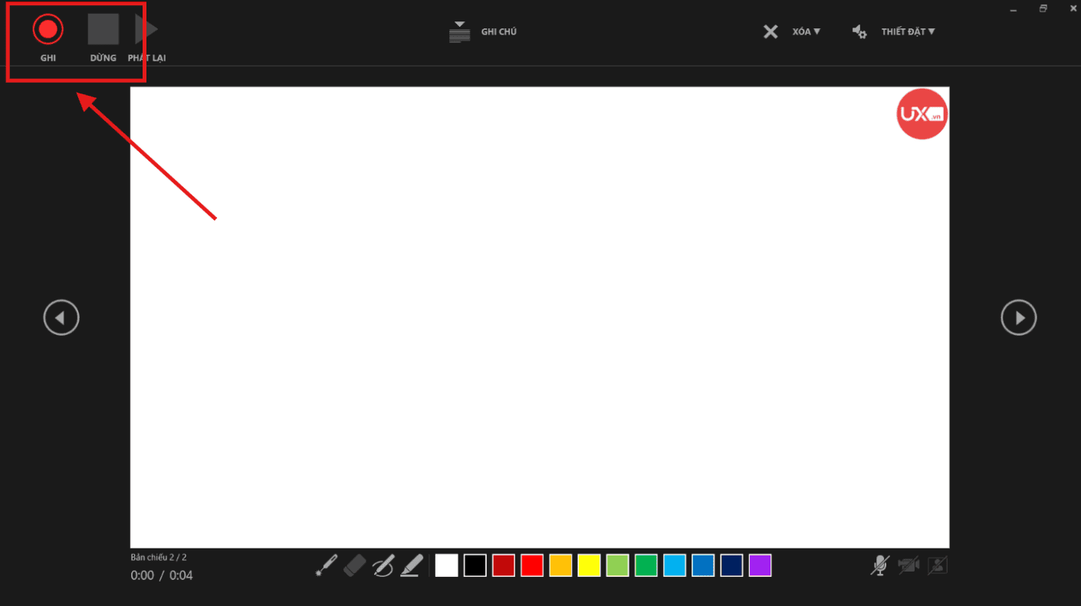Select the eraser tool

(x=356, y=565)
